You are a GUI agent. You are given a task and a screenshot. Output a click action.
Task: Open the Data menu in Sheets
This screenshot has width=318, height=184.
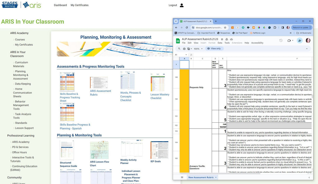pos(220,43)
